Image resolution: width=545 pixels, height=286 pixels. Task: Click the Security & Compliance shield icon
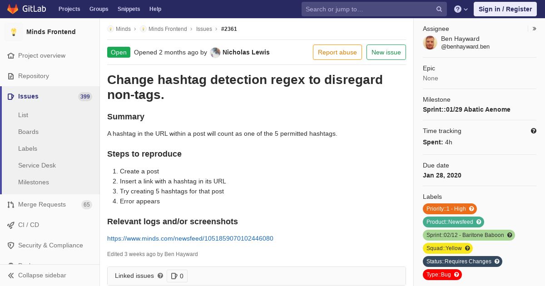tap(11, 246)
